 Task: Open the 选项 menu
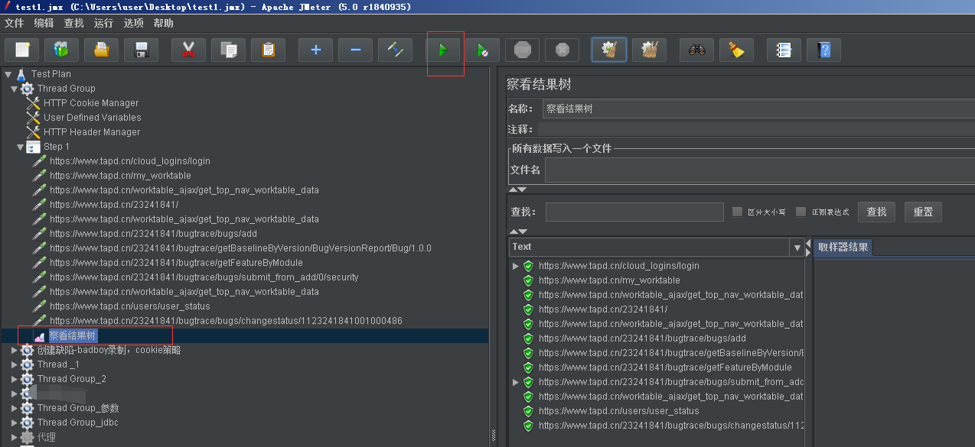(133, 24)
